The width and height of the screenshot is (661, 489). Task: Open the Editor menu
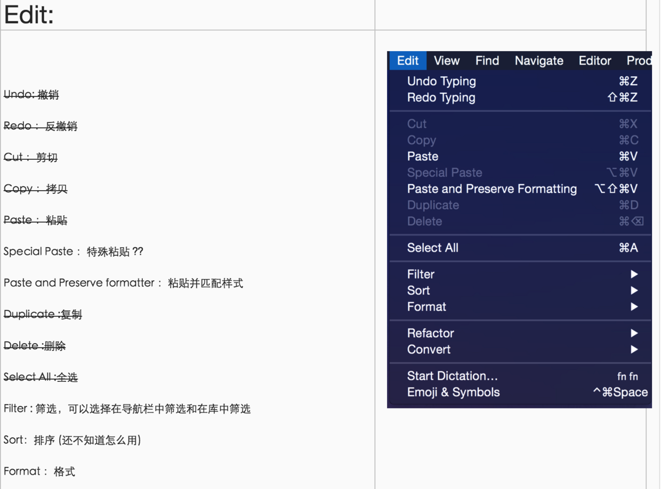pyautogui.click(x=595, y=61)
